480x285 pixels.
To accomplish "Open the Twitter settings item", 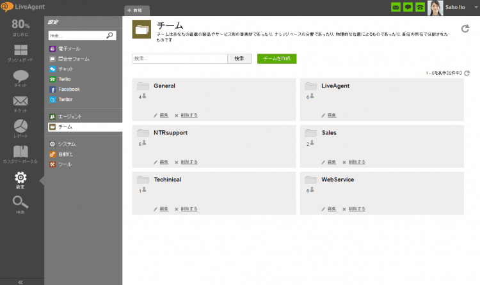I will 61,100.
